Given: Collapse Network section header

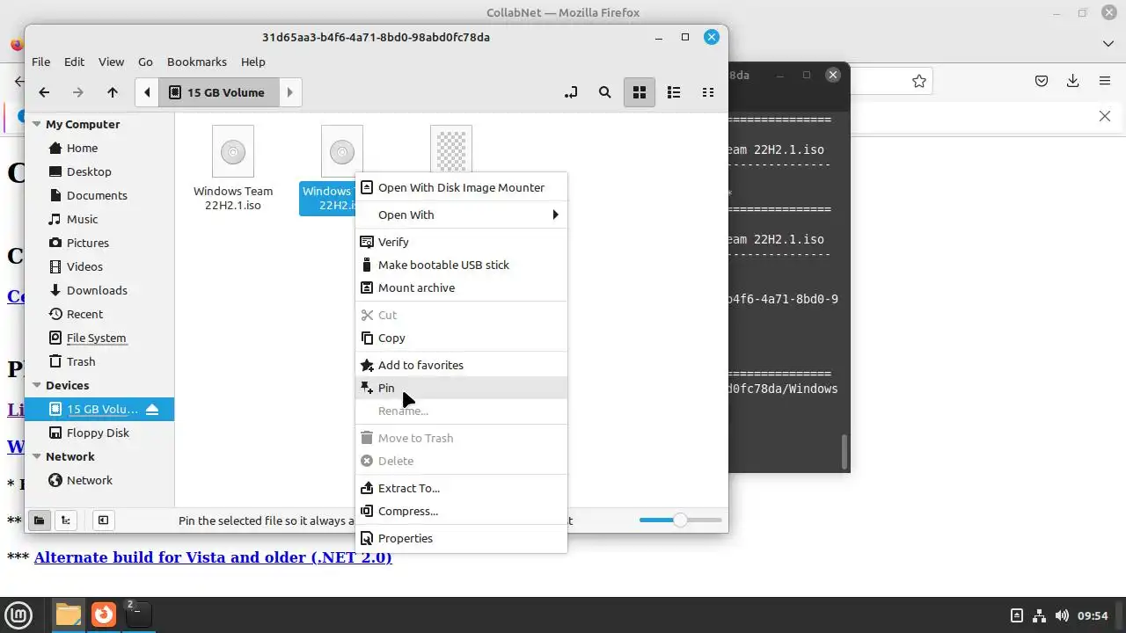Looking at the screenshot, I should point(37,456).
